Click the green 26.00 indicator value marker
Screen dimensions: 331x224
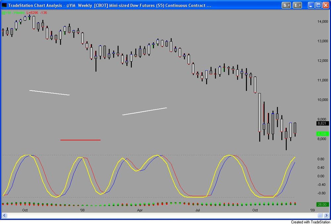pos(322,205)
